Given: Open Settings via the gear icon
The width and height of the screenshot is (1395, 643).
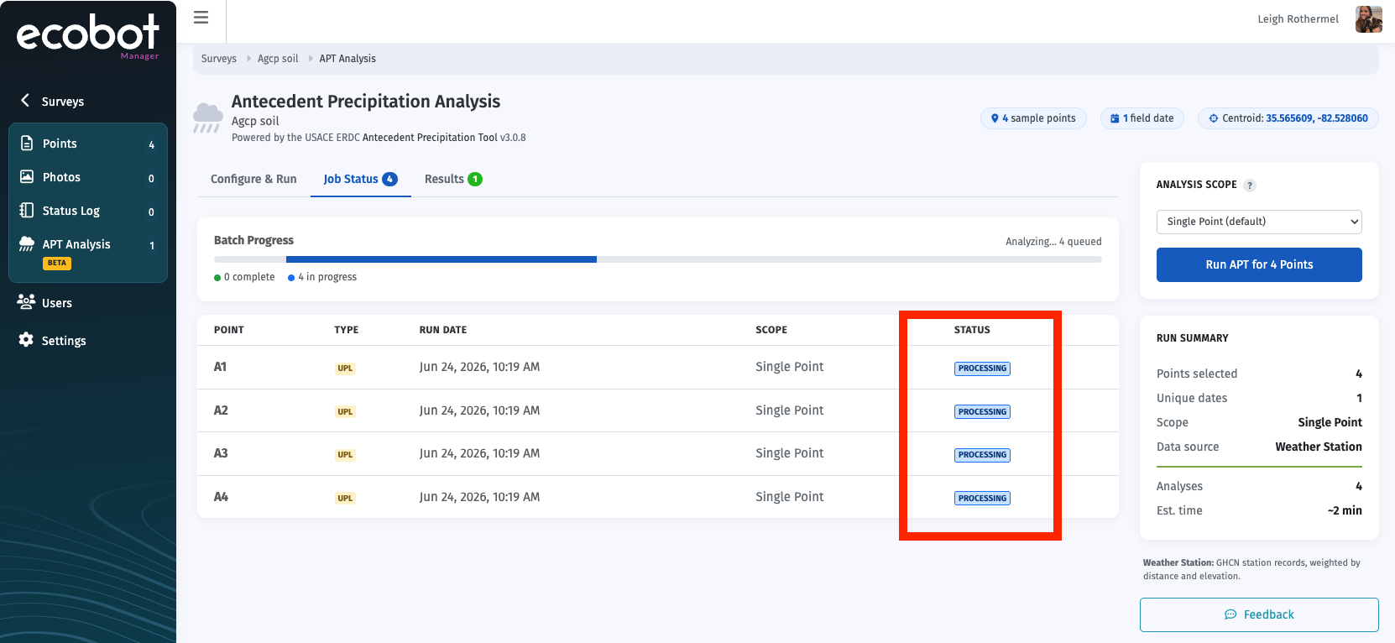Looking at the screenshot, I should pos(27,339).
